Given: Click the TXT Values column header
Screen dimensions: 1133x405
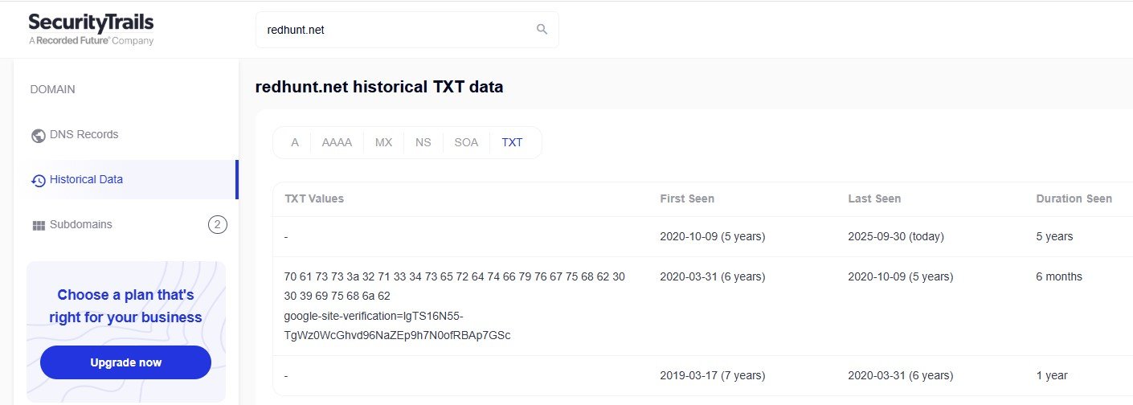Looking at the screenshot, I should tap(314, 198).
